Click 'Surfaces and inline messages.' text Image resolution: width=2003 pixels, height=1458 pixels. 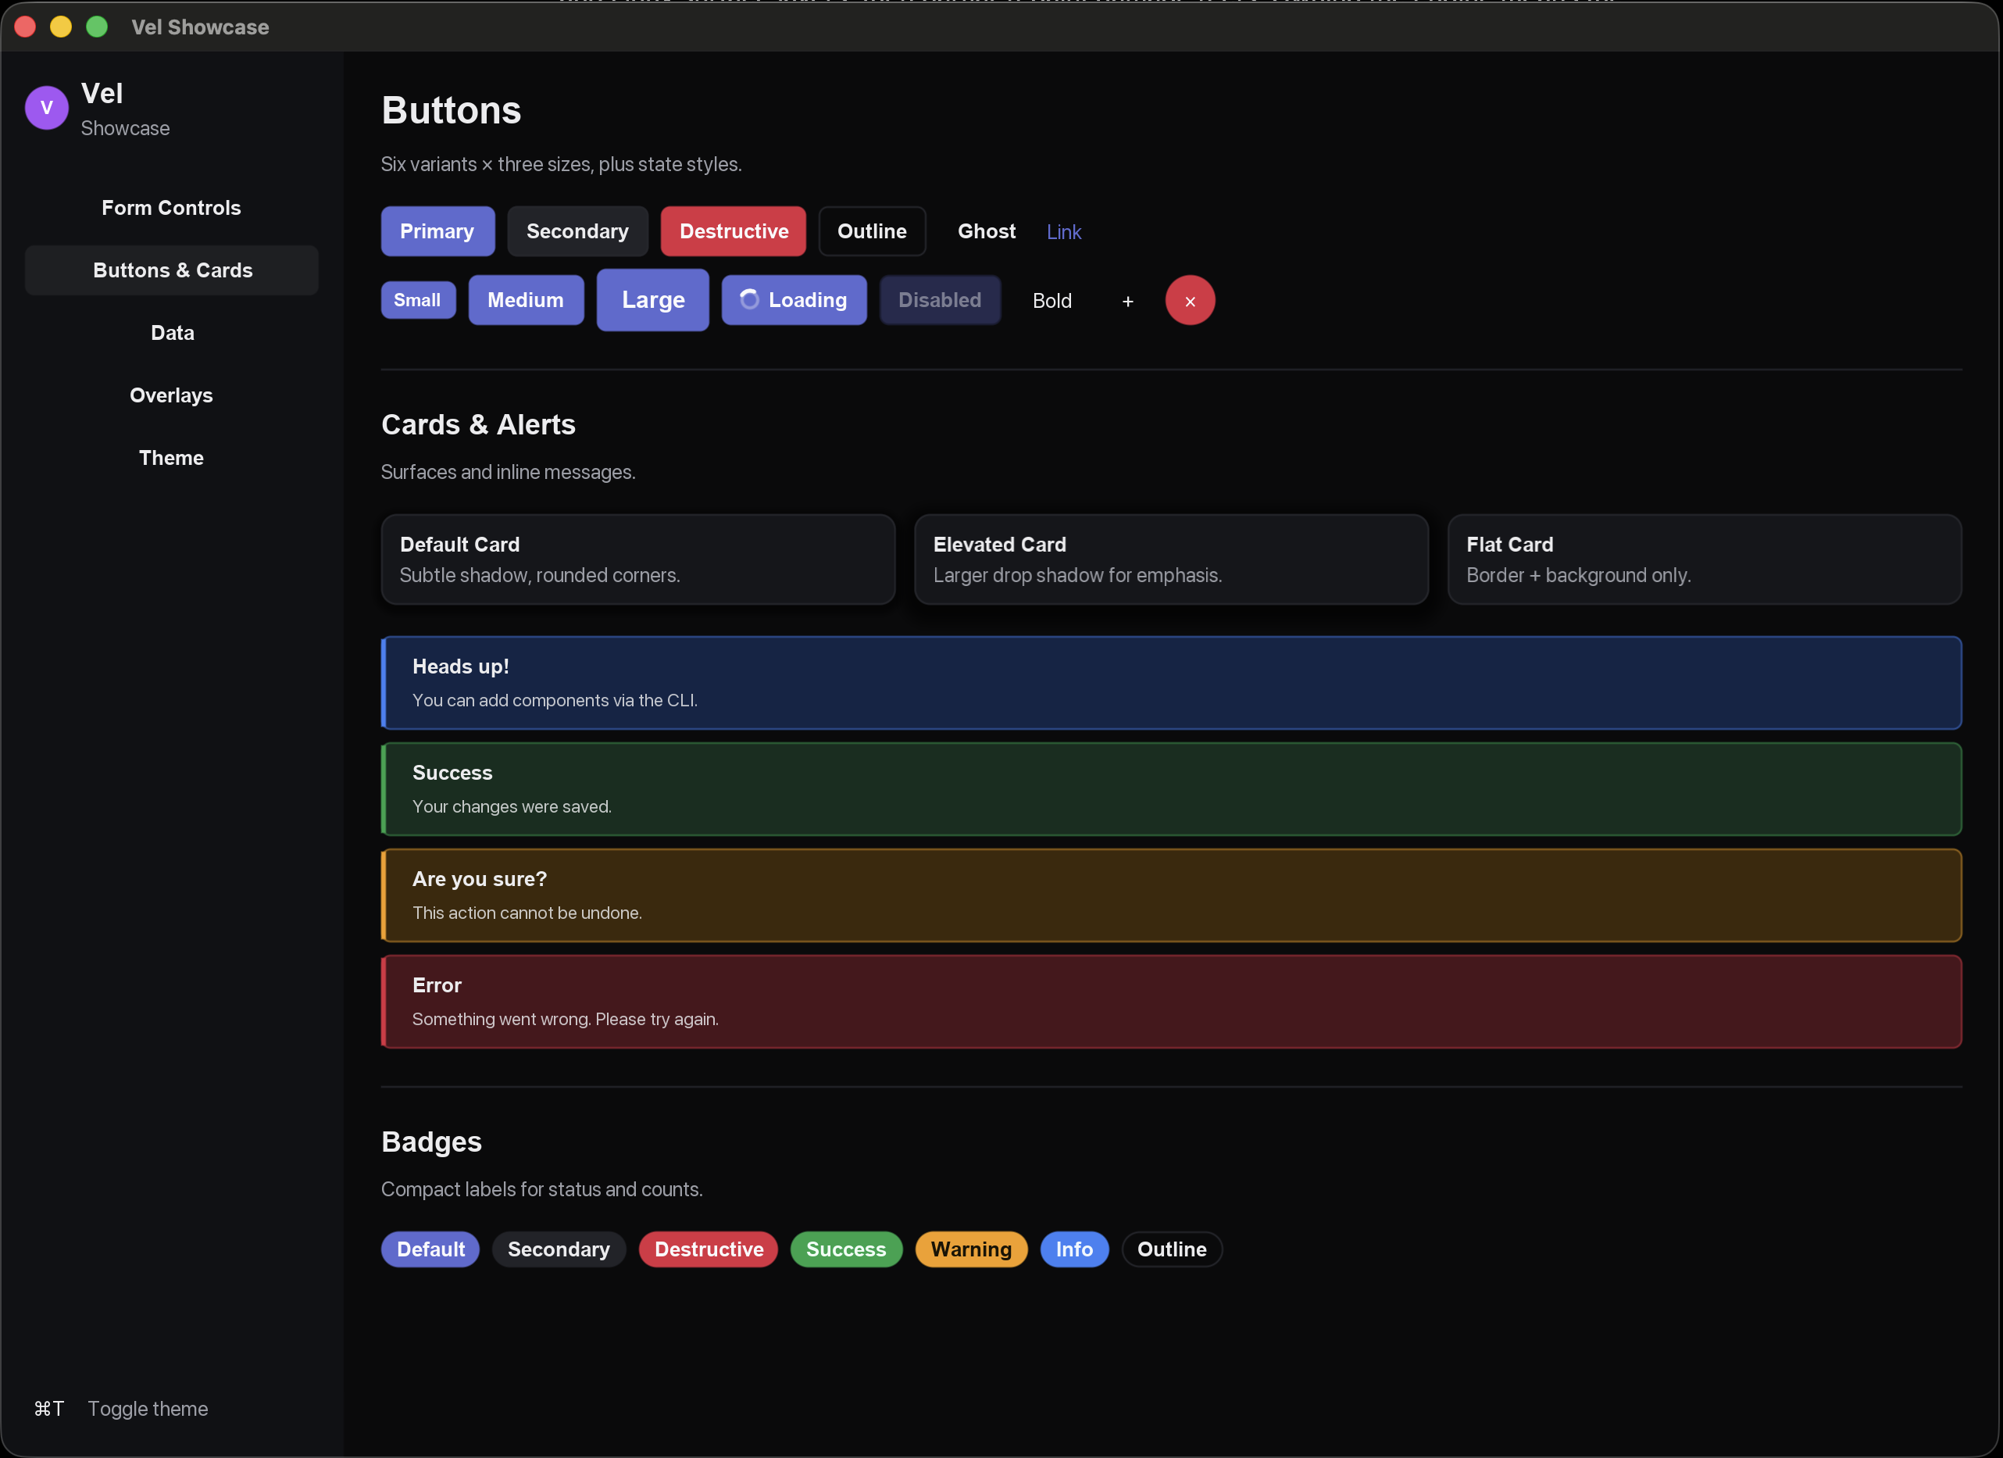[x=508, y=473]
